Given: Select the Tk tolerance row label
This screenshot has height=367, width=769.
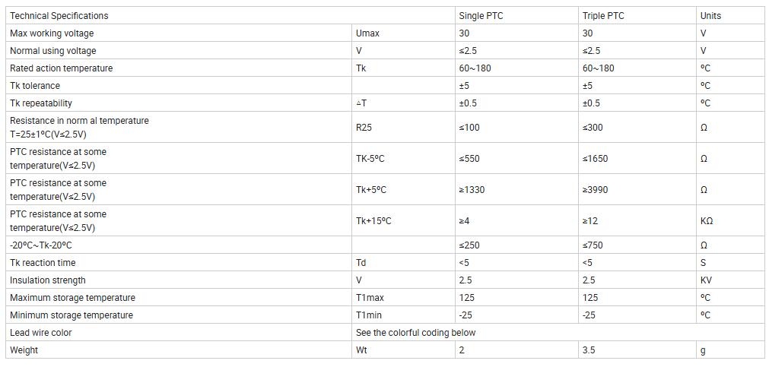Looking at the screenshot, I should (35, 86).
